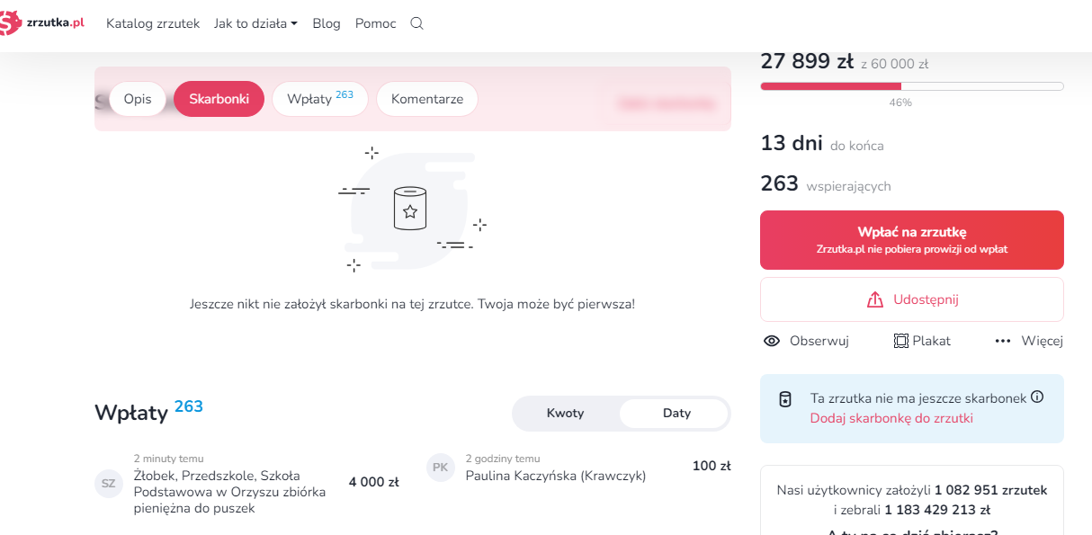Sort donations by Daty
1092x535 pixels.
tap(676, 414)
